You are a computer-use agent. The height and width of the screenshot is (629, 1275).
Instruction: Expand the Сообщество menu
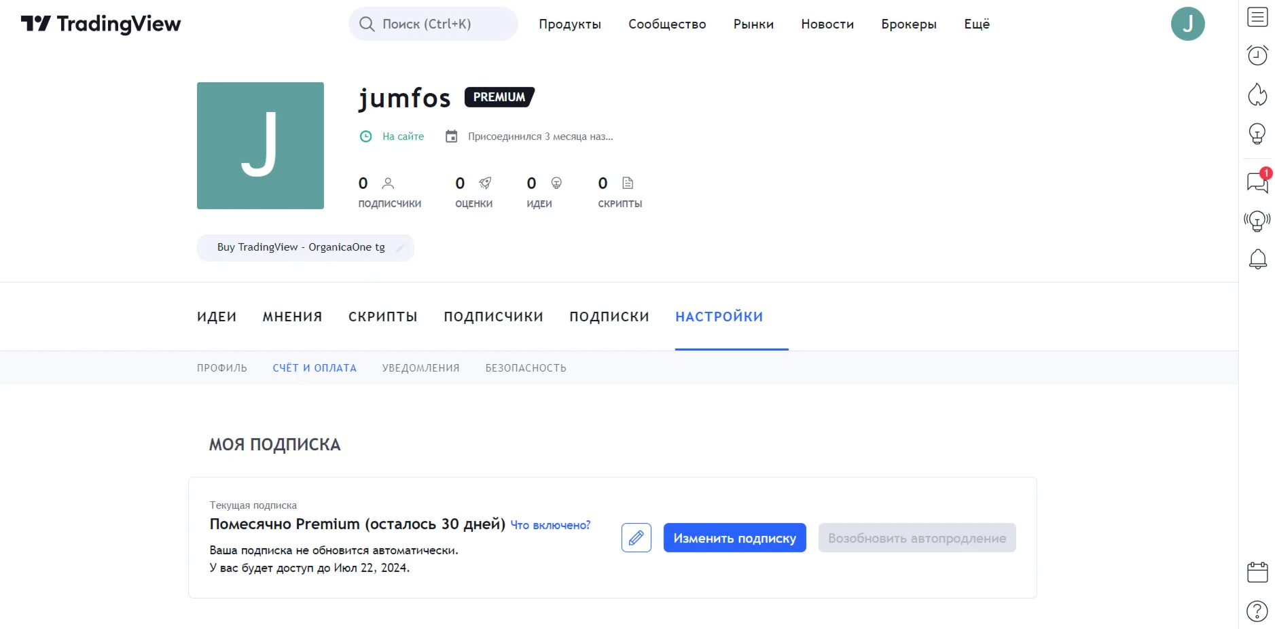coord(667,24)
